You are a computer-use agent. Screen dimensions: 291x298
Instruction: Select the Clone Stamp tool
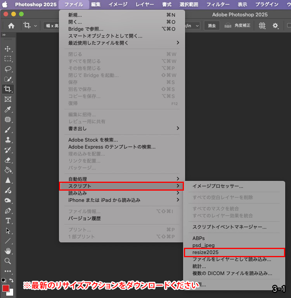point(8,140)
